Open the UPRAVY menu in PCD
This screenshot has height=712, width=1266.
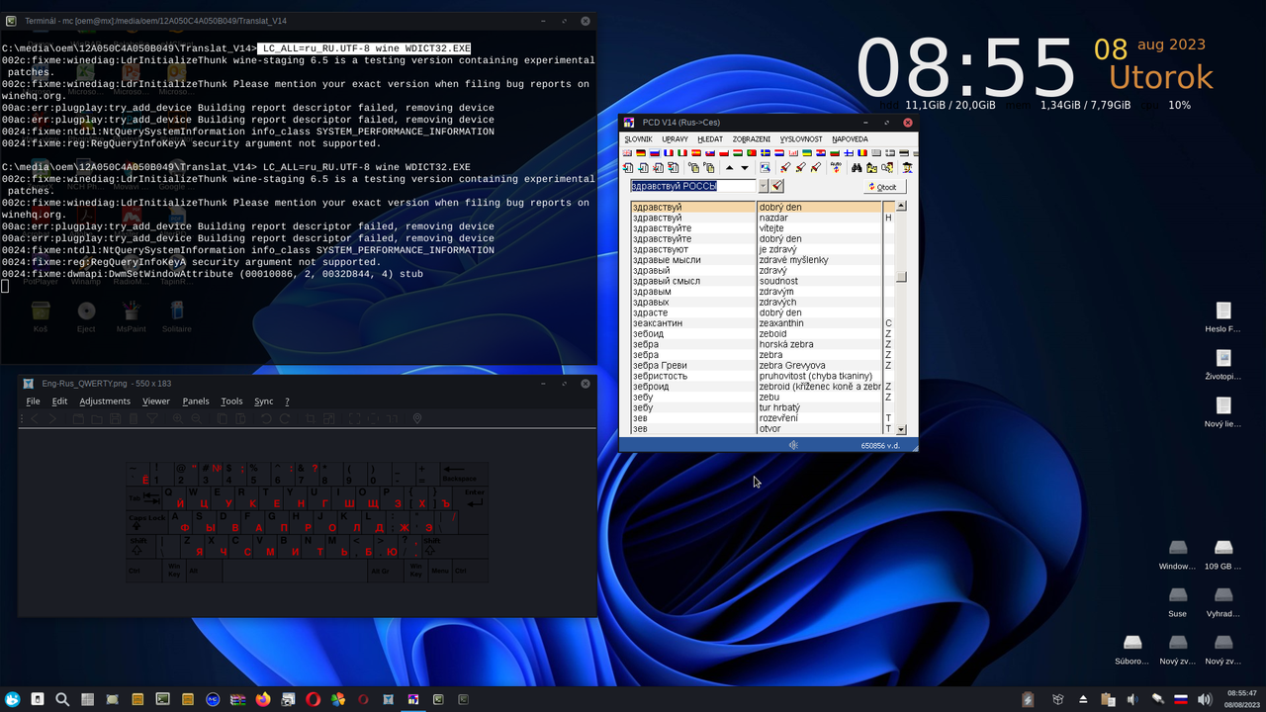tap(676, 139)
